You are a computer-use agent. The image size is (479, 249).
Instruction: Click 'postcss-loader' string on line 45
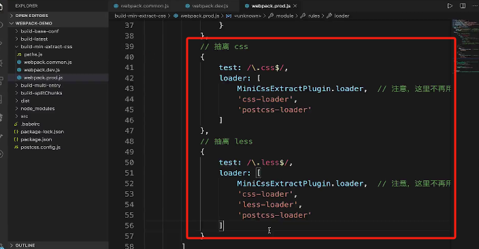point(275,110)
